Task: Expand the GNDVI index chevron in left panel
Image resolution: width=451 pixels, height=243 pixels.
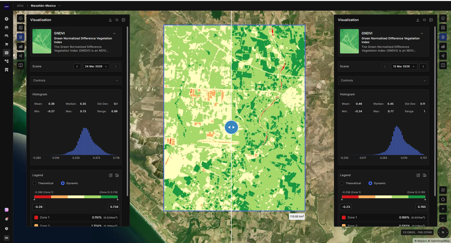Action: 114,33
